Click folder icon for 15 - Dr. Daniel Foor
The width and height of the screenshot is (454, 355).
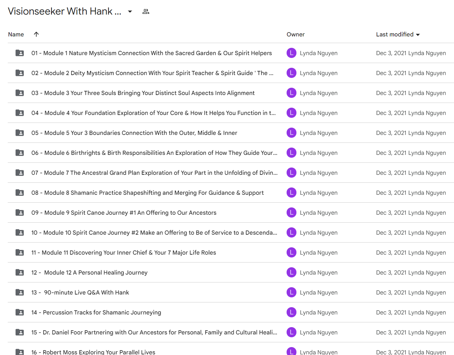pyautogui.click(x=20, y=332)
